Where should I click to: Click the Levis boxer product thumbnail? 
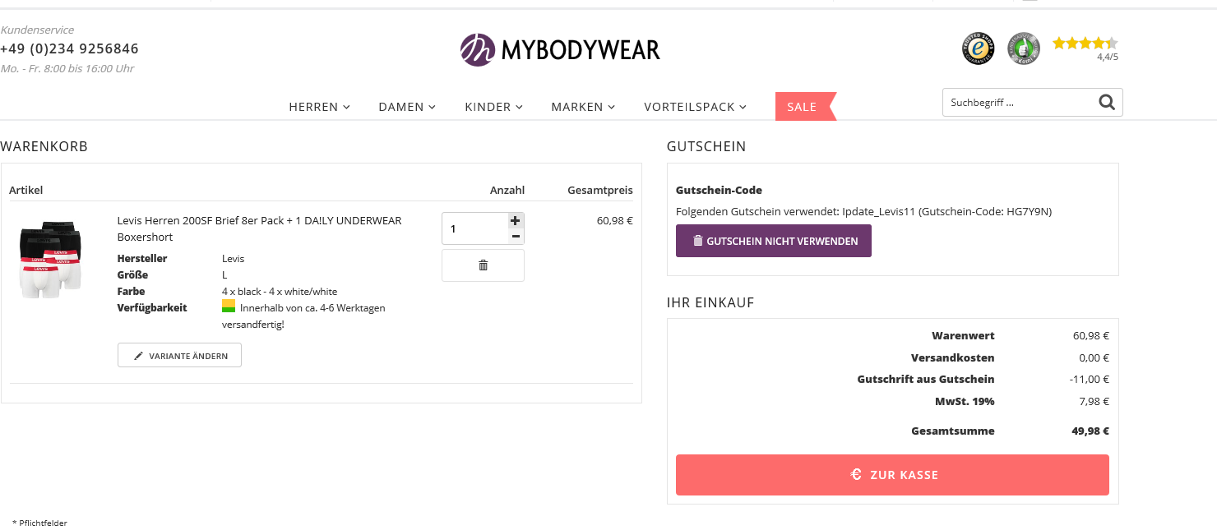[x=50, y=259]
